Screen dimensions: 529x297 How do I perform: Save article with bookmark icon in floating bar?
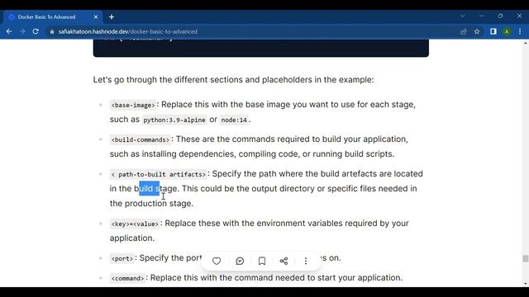(x=262, y=261)
